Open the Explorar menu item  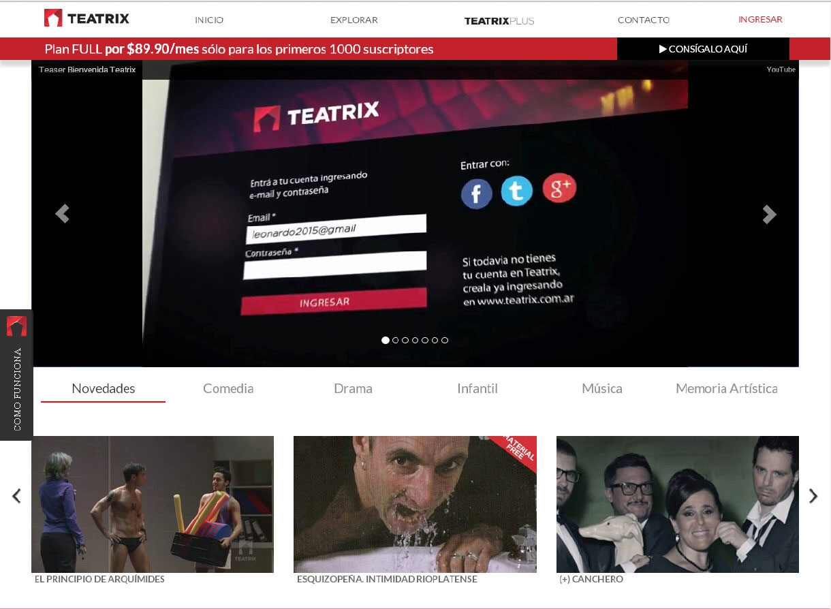354,20
